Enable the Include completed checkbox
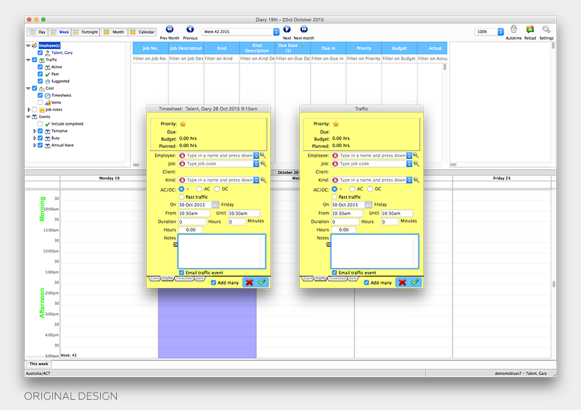This screenshot has height=410, width=581. pyautogui.click(x=40, y=124)
